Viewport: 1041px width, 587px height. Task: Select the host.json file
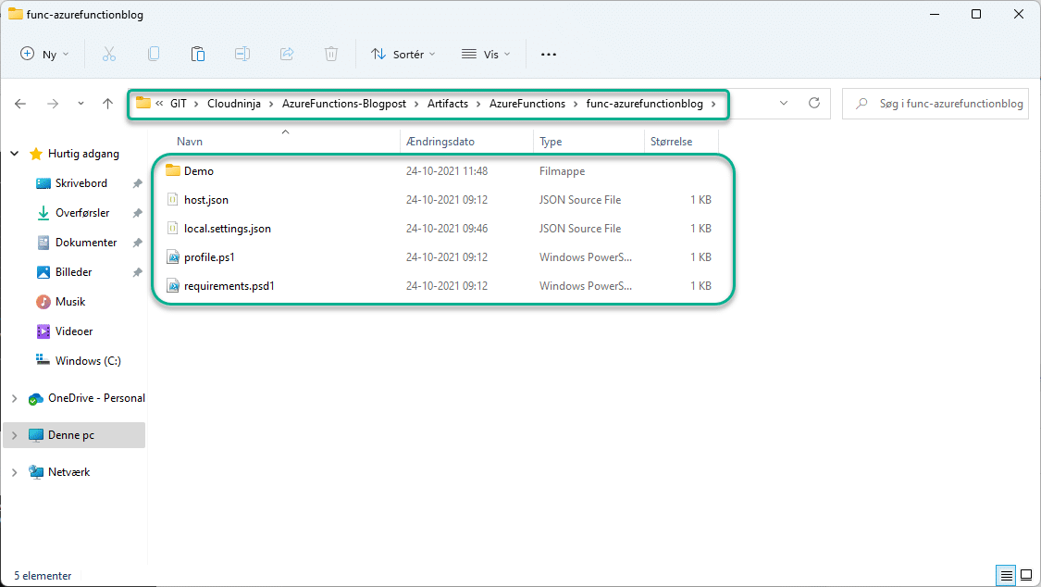[205, 199]
